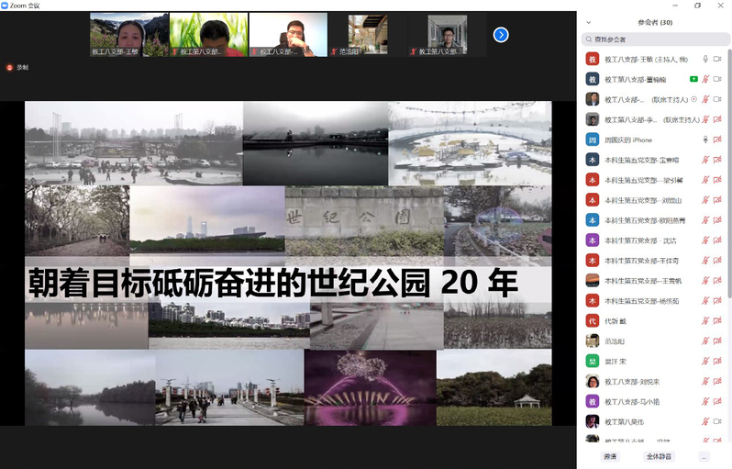
Task: Click the green screen-share icon in the second participant row
Action: [693, 80]
